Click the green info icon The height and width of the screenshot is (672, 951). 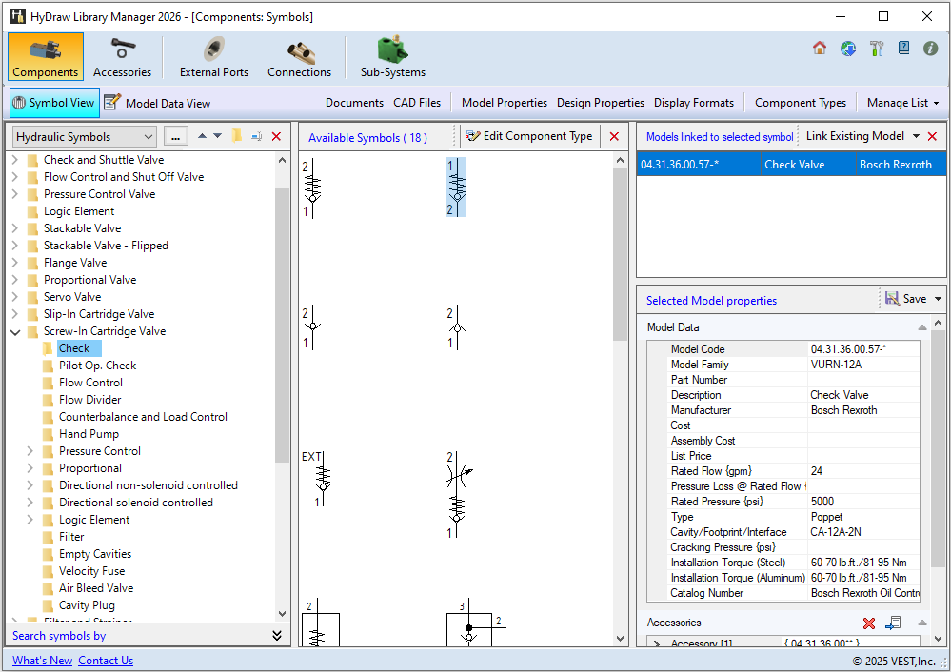[930, 48]
